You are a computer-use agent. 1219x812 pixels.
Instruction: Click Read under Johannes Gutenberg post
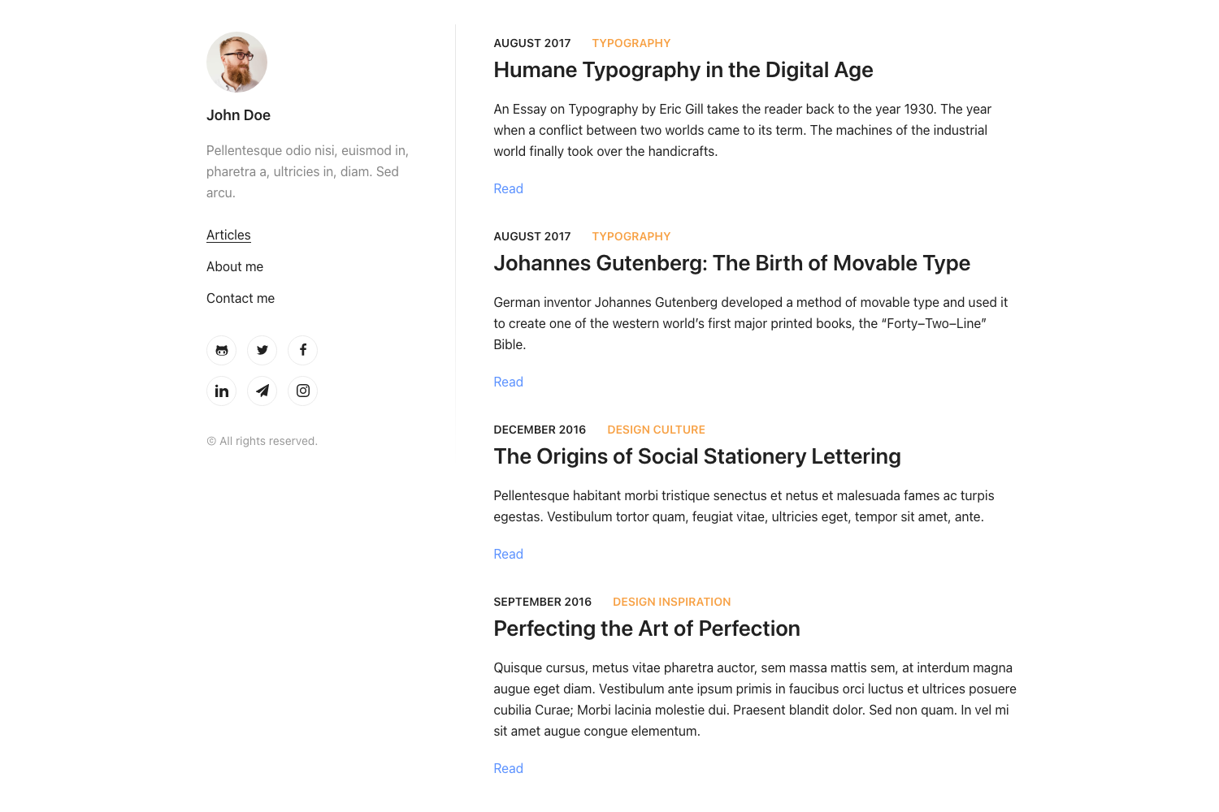(x=508, y=382)
